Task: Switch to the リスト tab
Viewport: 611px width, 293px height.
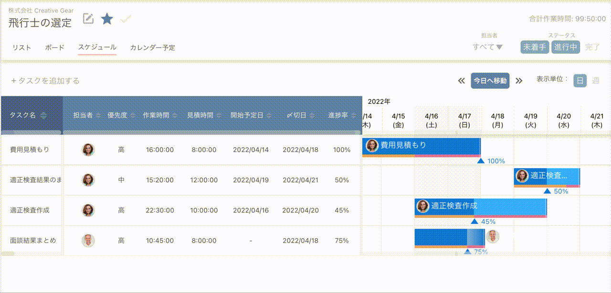Action: tap(22, 48)
